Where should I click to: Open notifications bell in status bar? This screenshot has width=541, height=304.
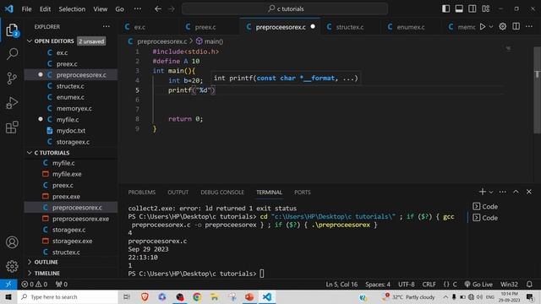pyautogui.click(x=529, y=285)
